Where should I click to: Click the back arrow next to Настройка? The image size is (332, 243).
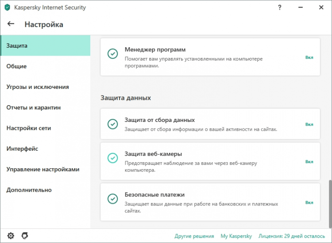[11, 24]
